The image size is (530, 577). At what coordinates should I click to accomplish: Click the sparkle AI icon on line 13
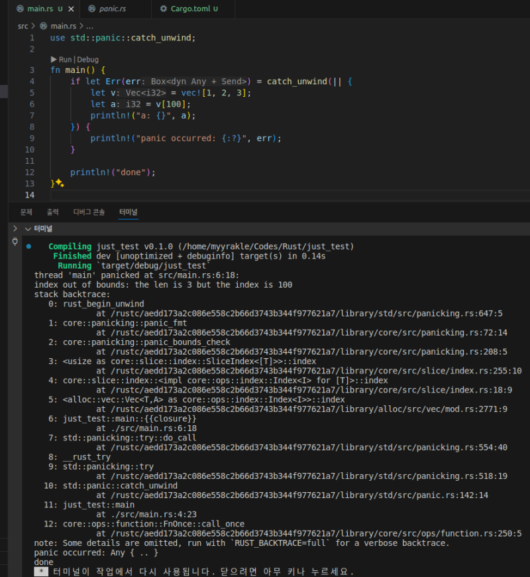[59, 183]
